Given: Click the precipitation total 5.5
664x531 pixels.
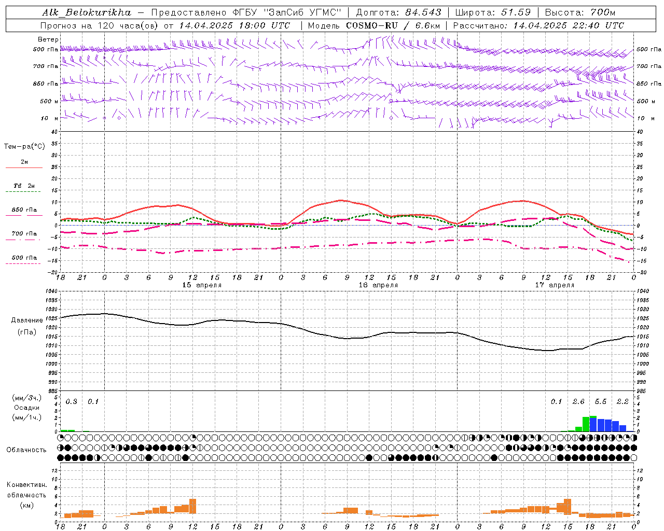Looking at the screenshot, I should point(601,402).
